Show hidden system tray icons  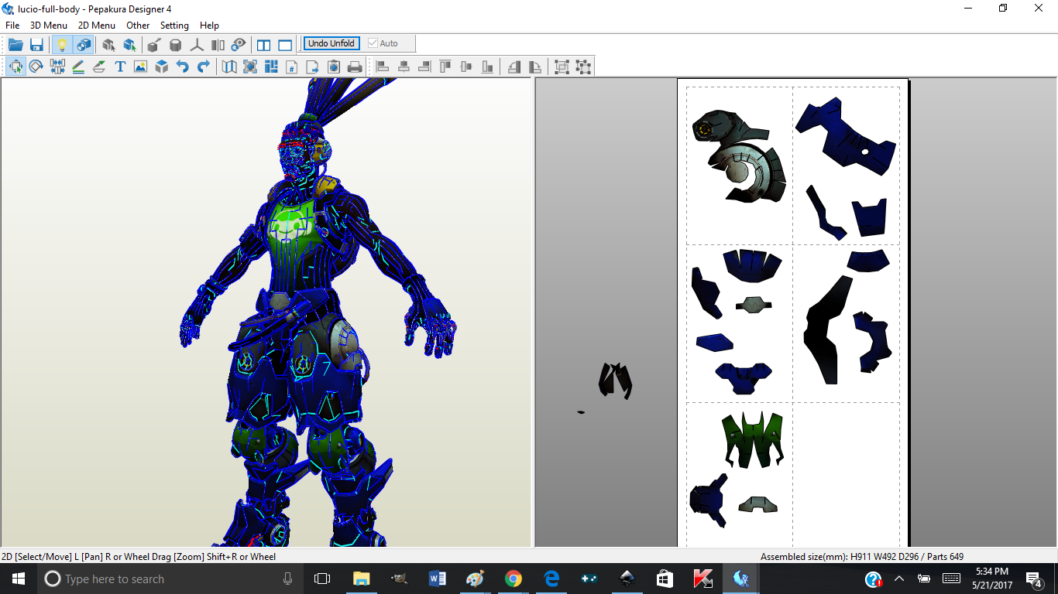click(x=899, y=579)
